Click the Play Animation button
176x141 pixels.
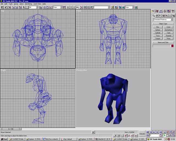(x=154, y=132)
